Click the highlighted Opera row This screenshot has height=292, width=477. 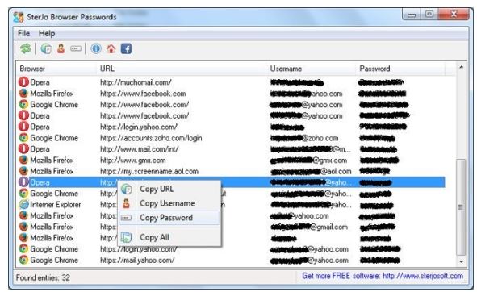[x=231, y=182]
